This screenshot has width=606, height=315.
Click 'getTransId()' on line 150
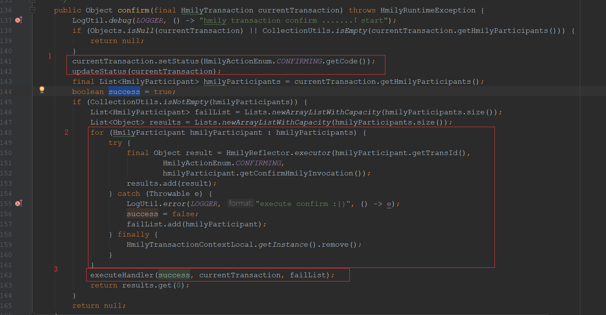tap(439, 153)
